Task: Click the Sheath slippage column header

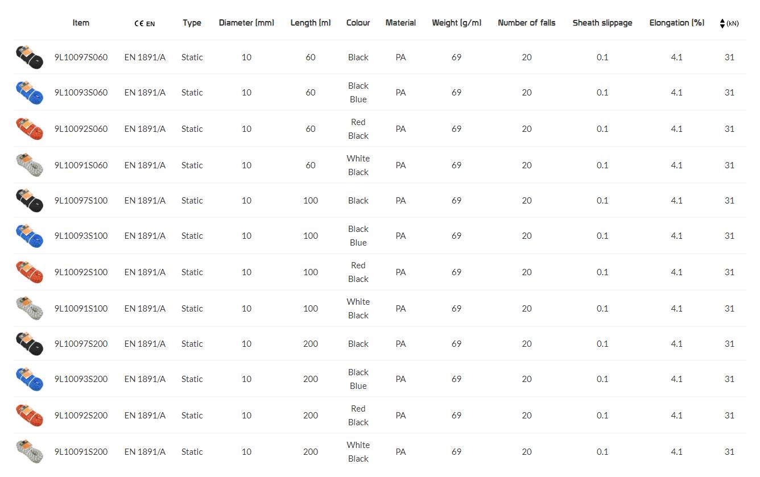Action: tap(602, 23)
